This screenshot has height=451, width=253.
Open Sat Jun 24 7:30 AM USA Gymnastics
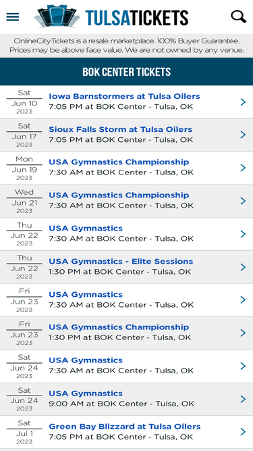[x=86, y=360]
